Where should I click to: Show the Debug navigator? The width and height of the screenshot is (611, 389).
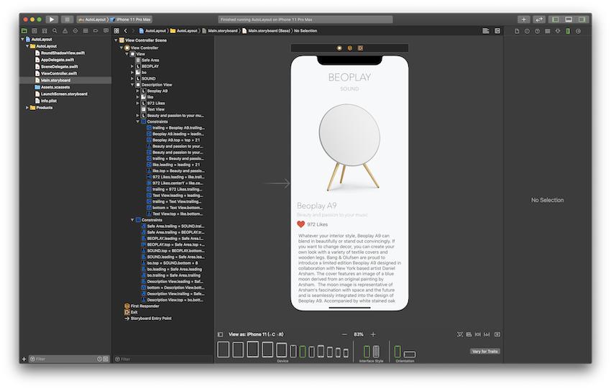click(86, 31)
